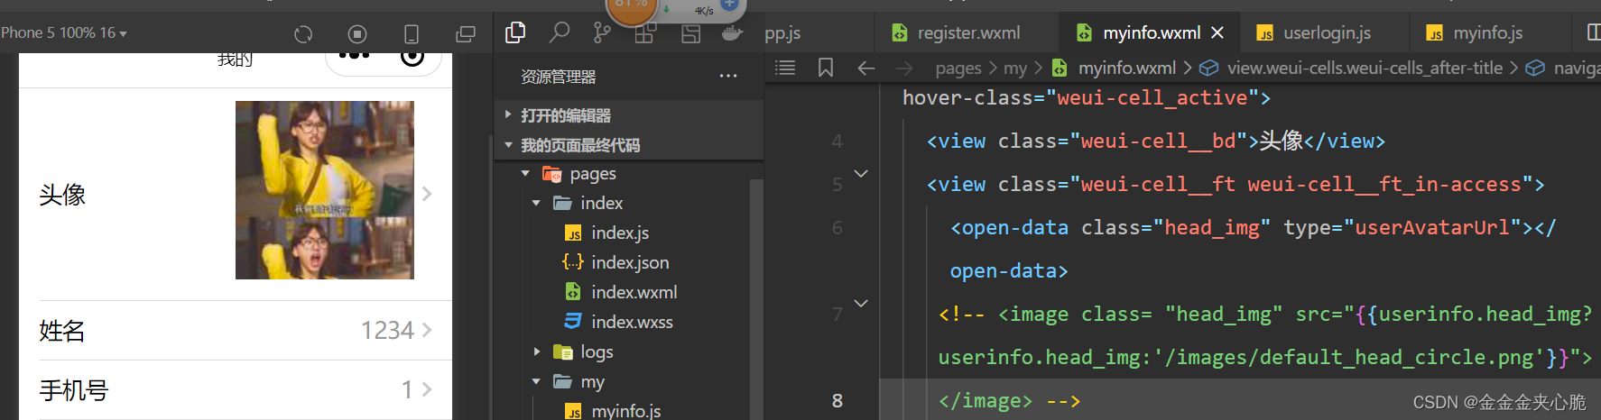The image size is (1601, 420).
Task: Open the Extensions blocks icon
Action: [645, 34]
